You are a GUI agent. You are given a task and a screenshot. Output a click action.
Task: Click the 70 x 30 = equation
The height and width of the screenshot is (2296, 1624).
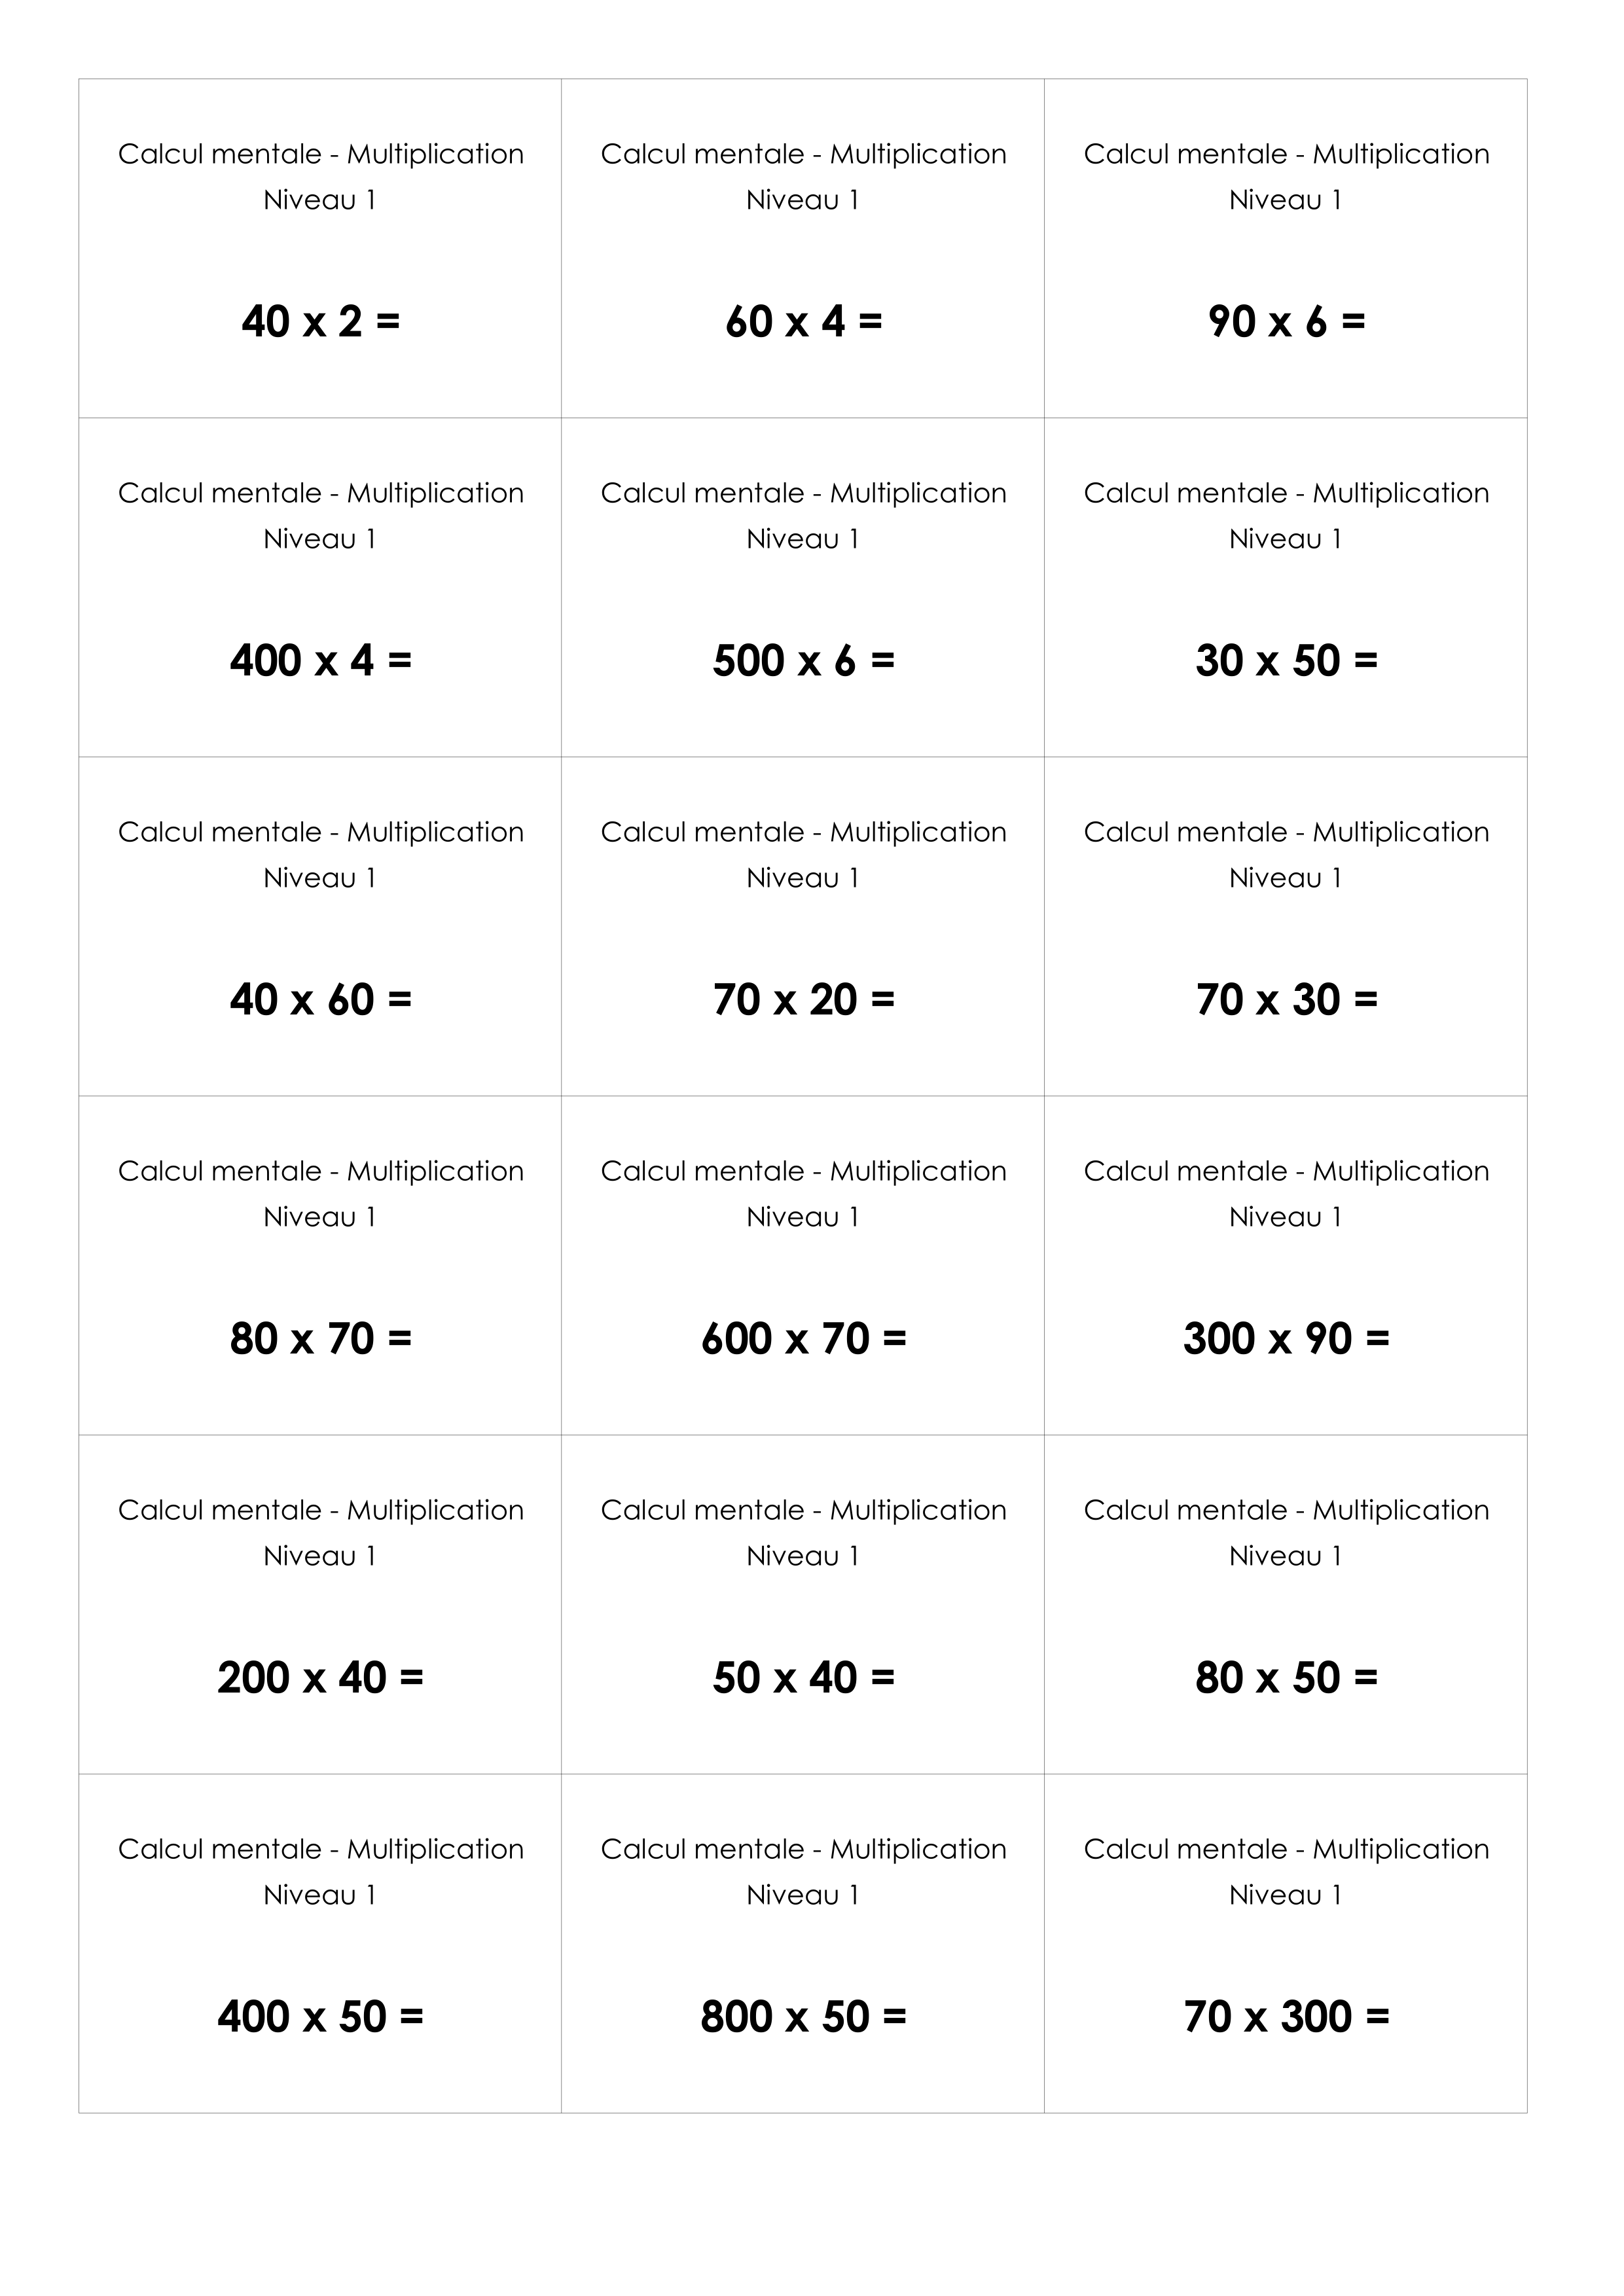coord(1286,1000)
